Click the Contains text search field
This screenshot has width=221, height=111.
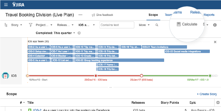[117, 25]
